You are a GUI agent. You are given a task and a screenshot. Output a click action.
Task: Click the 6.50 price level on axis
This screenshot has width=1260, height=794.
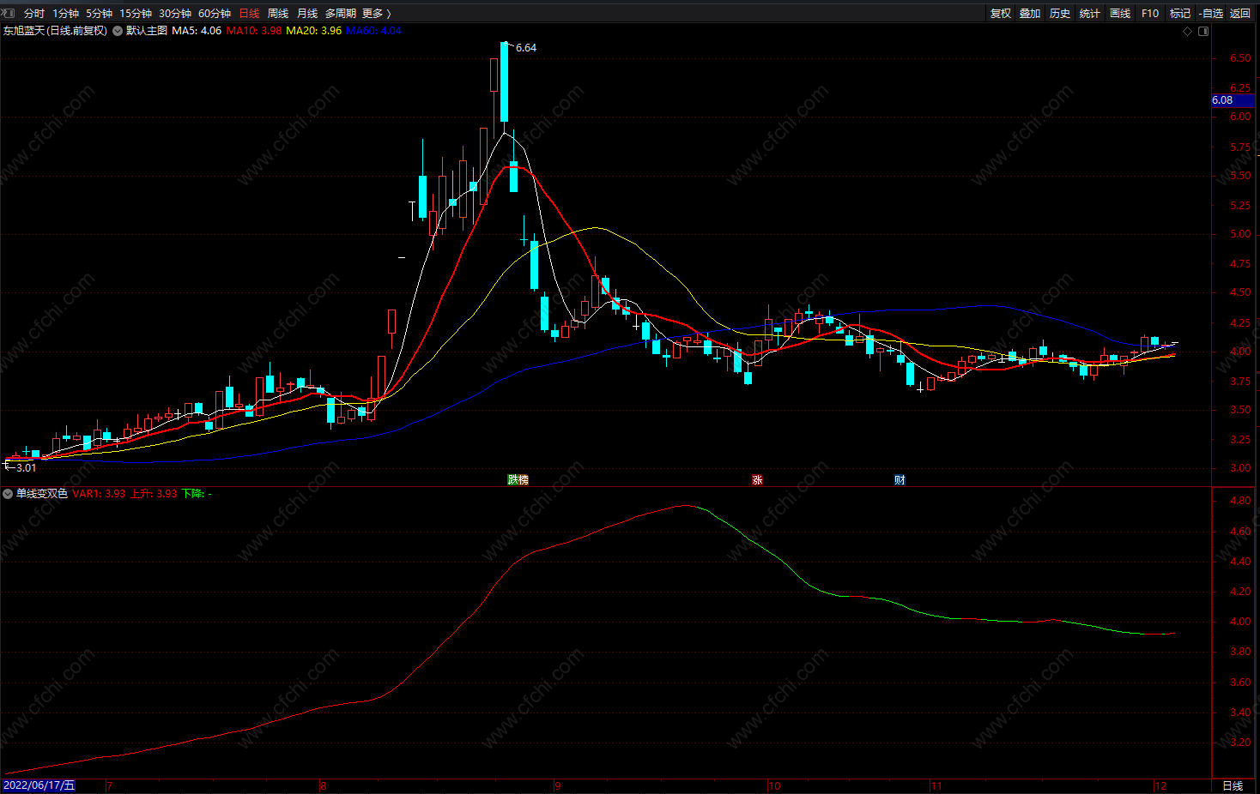[x=1240, y=58]
